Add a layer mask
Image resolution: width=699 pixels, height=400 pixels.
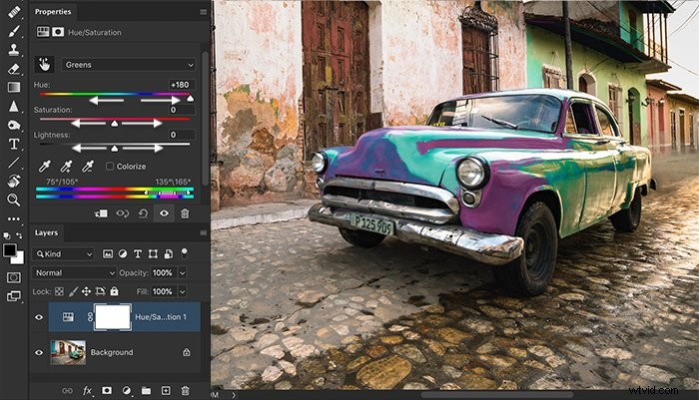[107, 391]
